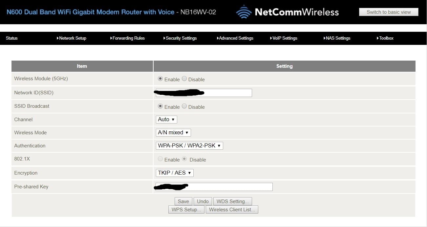Image resolution: width=427 pixels, height=227 pixels.
Task: Save the wireless settings
Action: [x=183, y=201]
